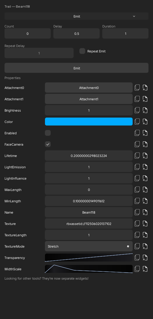Click the Delay input field

pos(76,33)
